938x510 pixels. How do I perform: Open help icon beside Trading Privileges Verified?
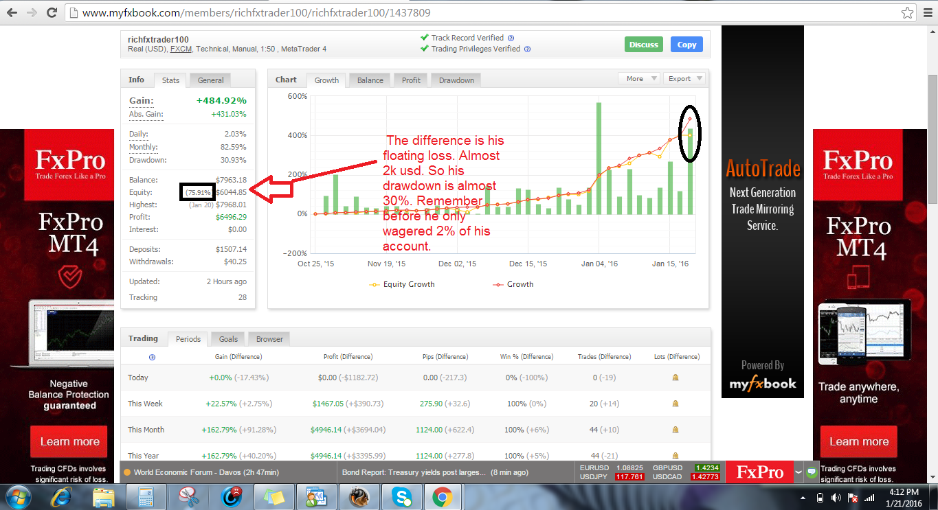(x=526, y=49)
